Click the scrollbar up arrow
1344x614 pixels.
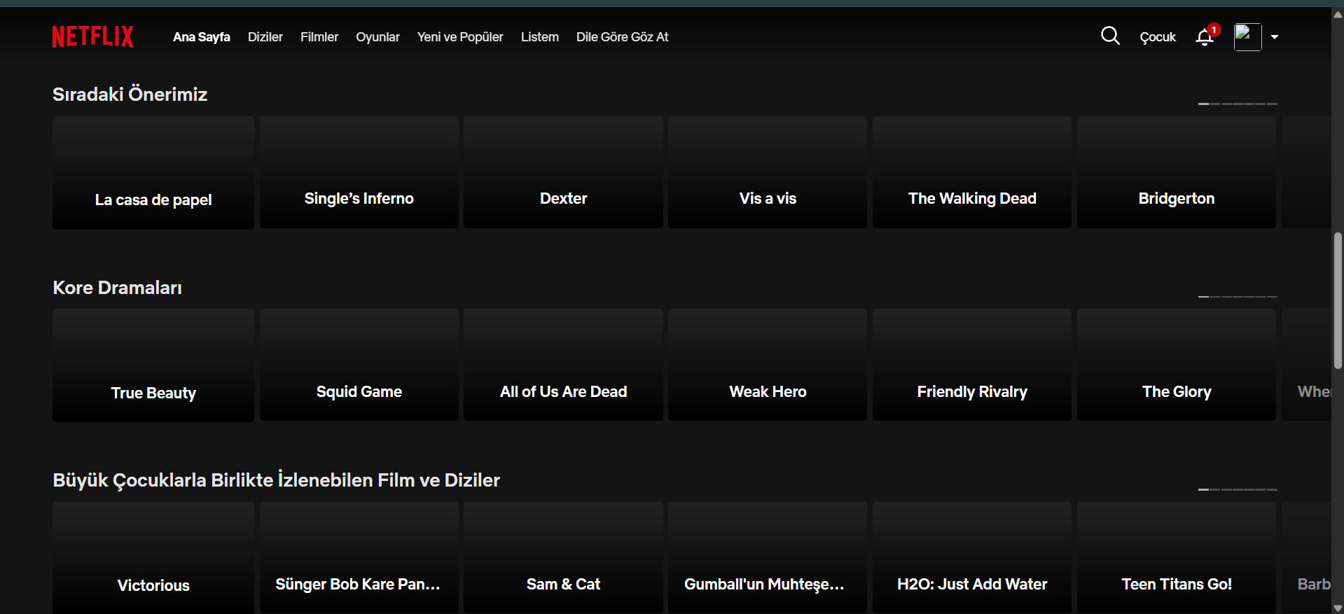coord(1338,13)
